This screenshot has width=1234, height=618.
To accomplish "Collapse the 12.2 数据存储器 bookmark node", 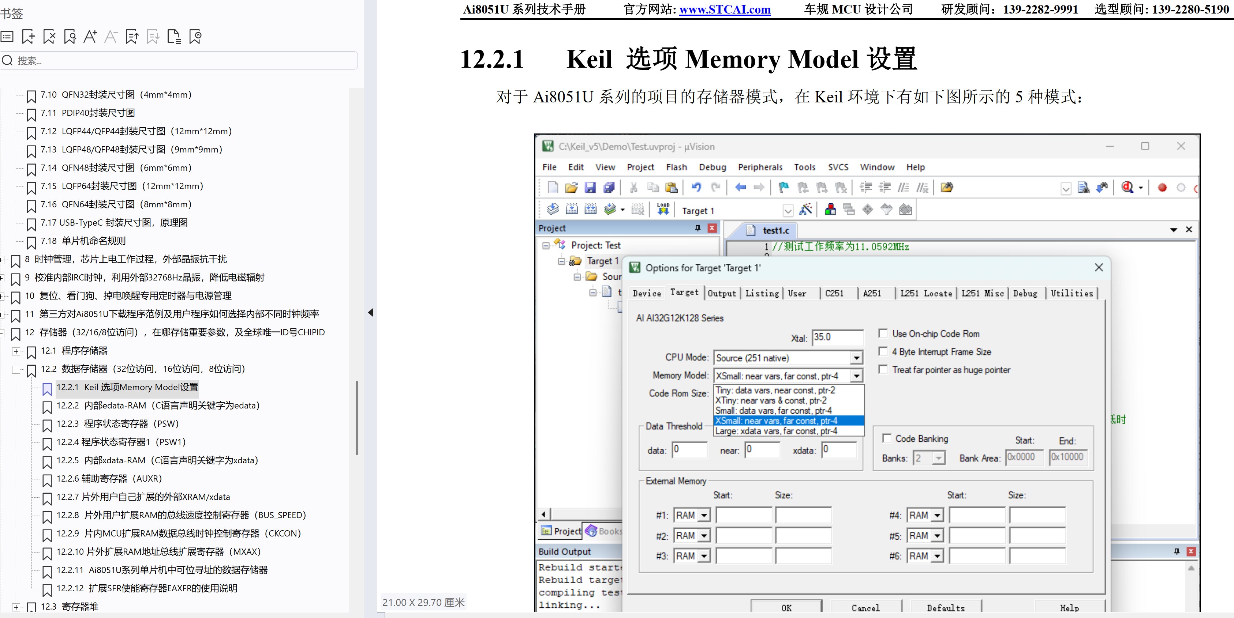I will pos(16,369).
